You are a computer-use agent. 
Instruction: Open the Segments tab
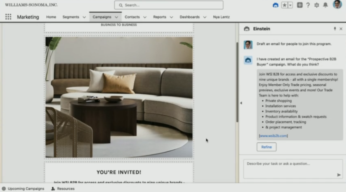[71, 17]
